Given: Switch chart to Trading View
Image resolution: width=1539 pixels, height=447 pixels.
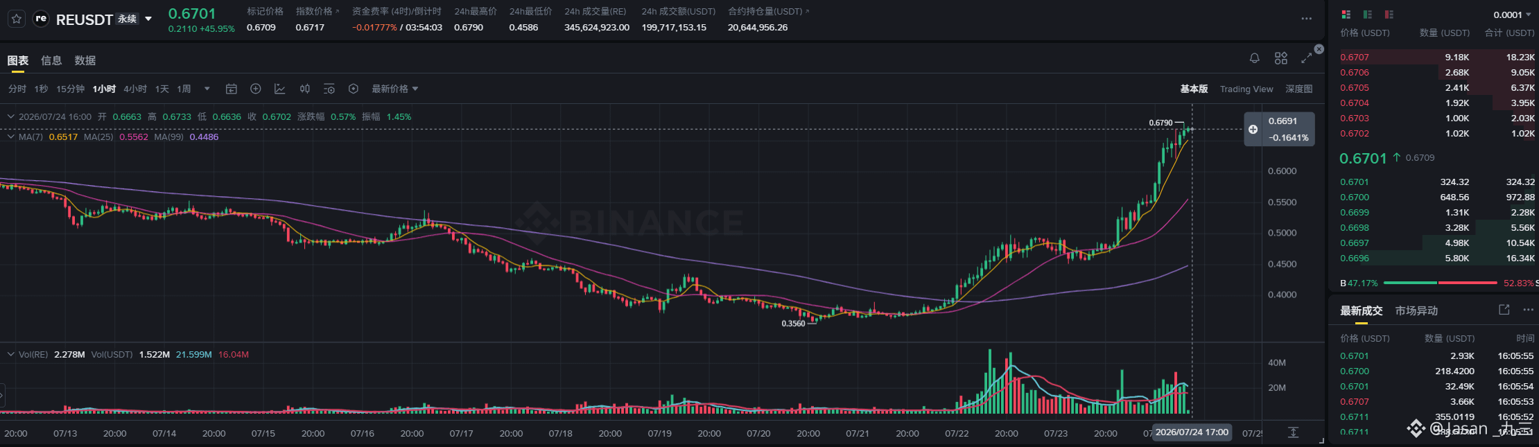Looking at the screenshot, I should 1246,89.
